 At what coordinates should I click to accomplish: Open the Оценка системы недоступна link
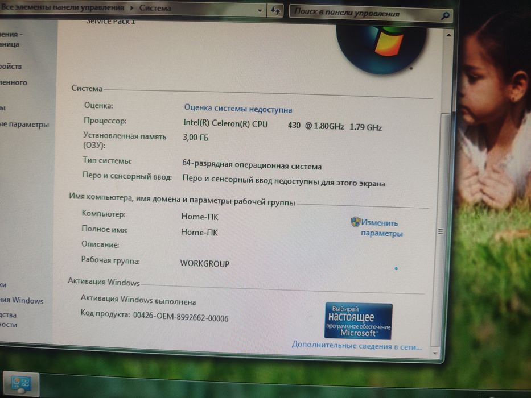[x=238, y=109]
